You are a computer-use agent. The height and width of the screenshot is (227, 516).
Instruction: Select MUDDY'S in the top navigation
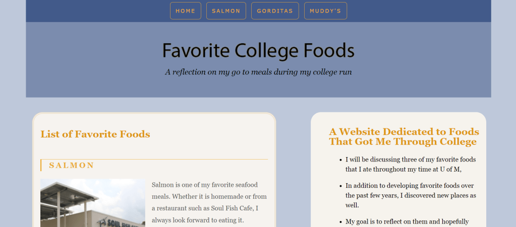pos(325,11)
